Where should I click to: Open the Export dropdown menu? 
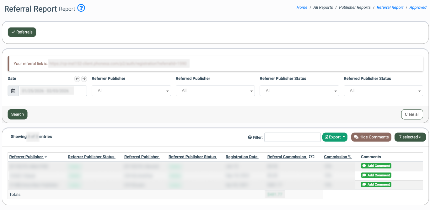pyautogui.click(x=335, y=137)
